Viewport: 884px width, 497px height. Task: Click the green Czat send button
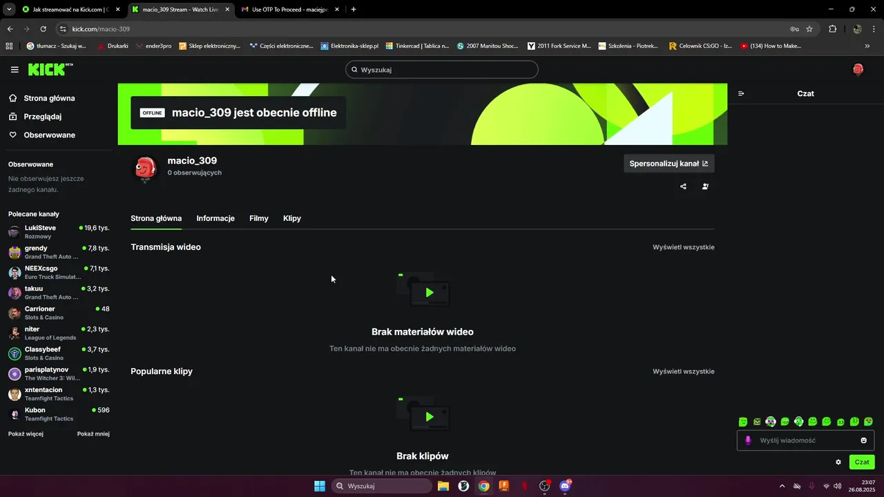tap(862, 462)
